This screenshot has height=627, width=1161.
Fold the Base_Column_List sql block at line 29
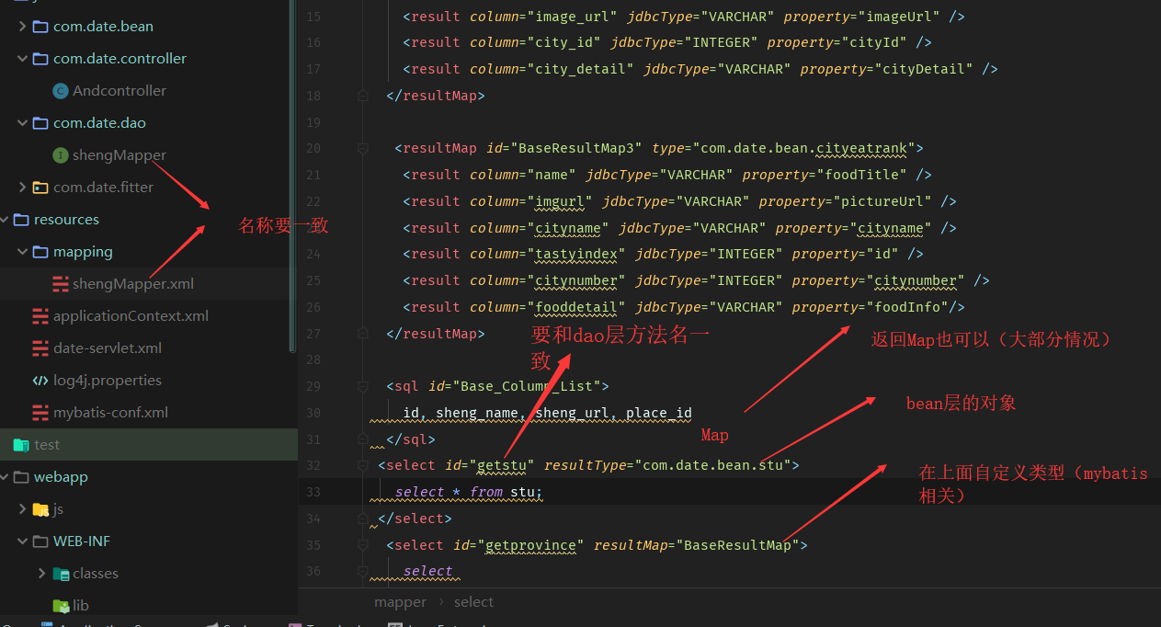coord(363,386)
